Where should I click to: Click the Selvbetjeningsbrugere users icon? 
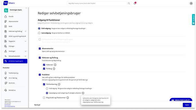(5, 61)
